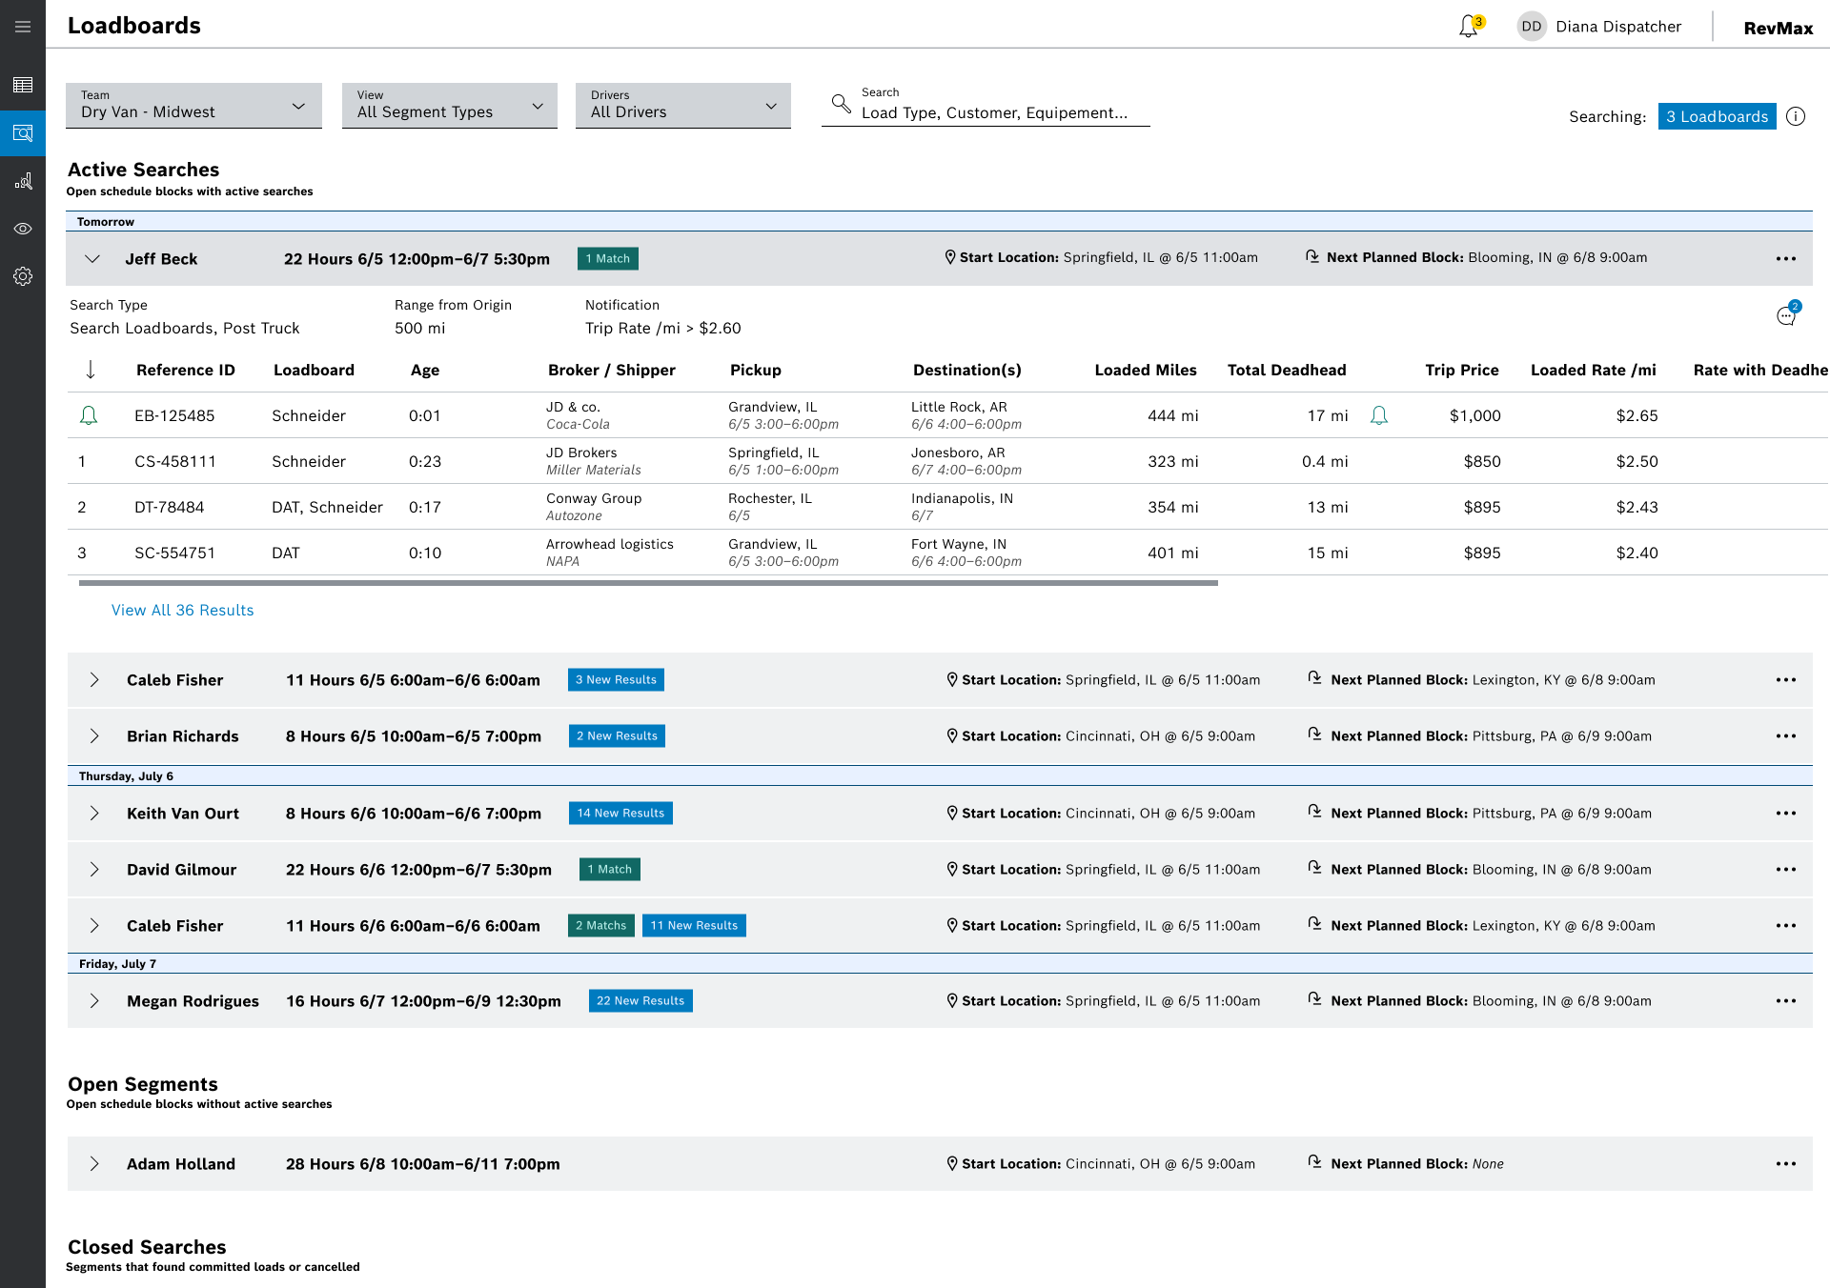
Task: Click the 3 Loadboards button
Action: pos(1717,116)
